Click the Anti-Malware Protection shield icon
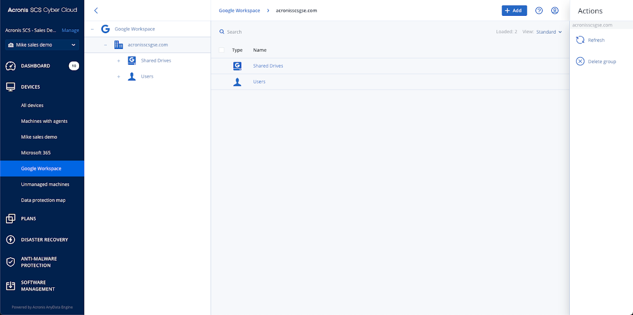633x315 pixels. [10, 262]
